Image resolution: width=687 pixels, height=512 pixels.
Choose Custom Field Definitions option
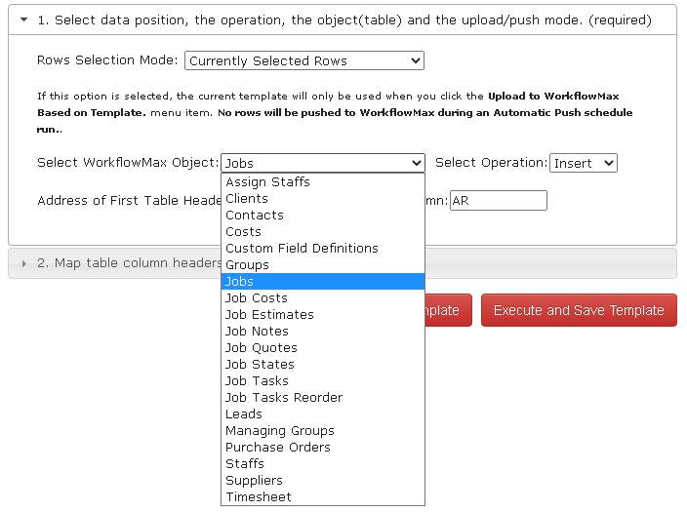click(x=323, y=249)
